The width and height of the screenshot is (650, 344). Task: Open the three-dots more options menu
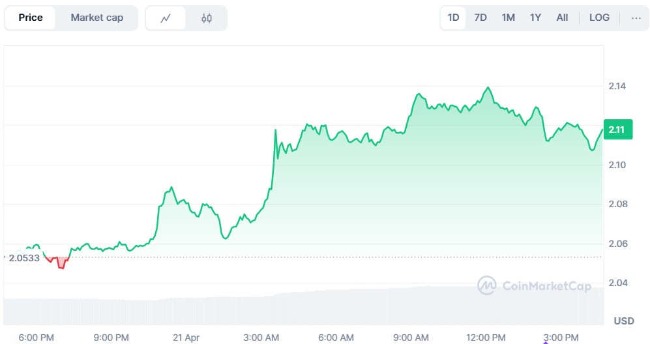pos(636,18)
